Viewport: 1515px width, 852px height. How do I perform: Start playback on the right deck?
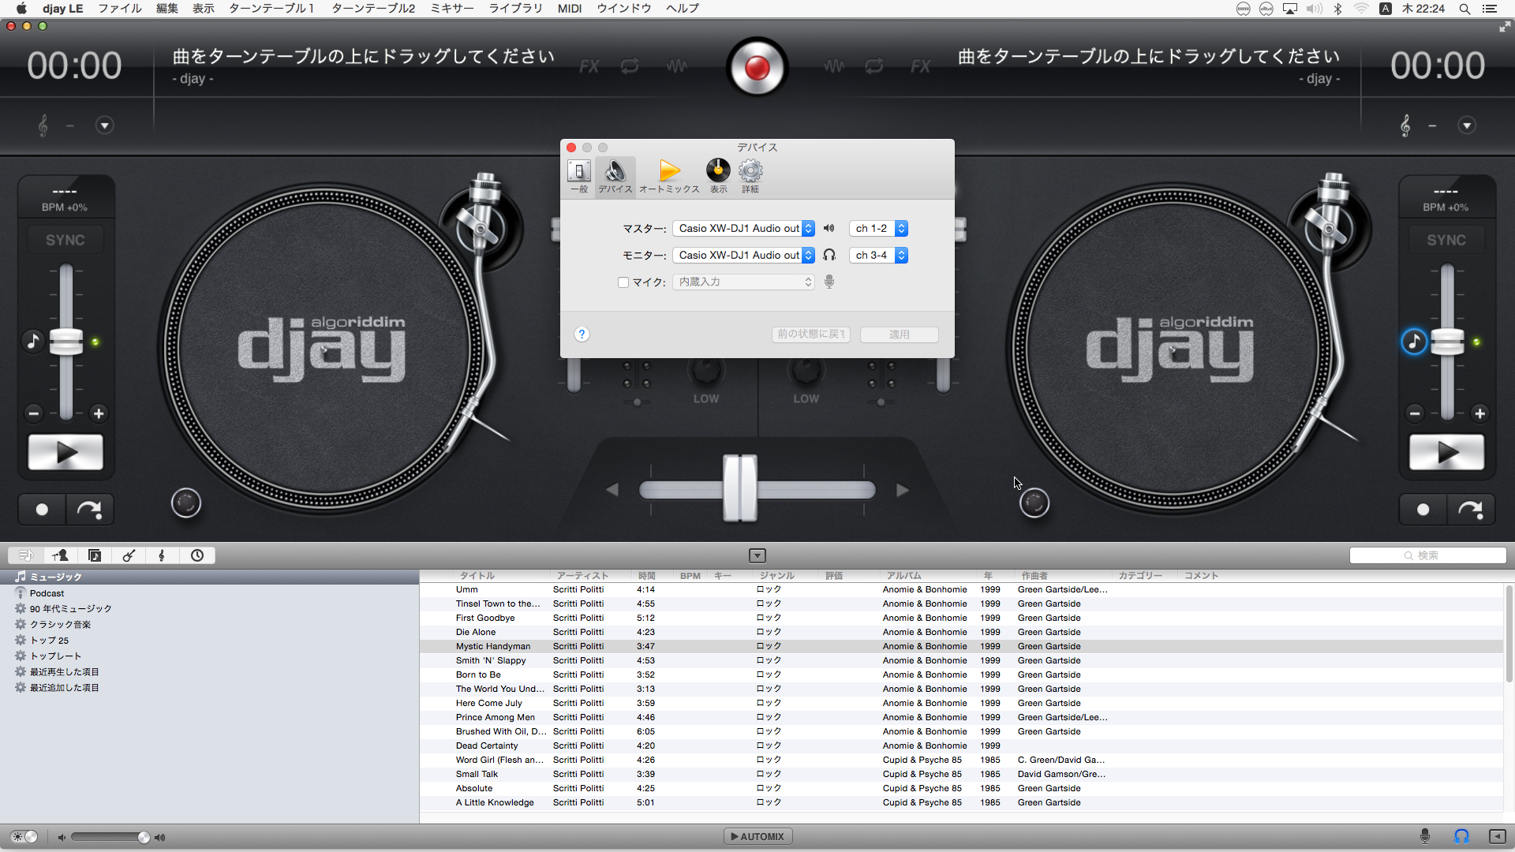[x=1446, y=453]
